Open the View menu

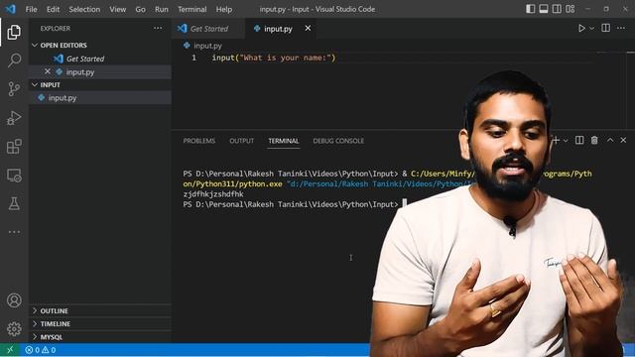click(117, 9)
